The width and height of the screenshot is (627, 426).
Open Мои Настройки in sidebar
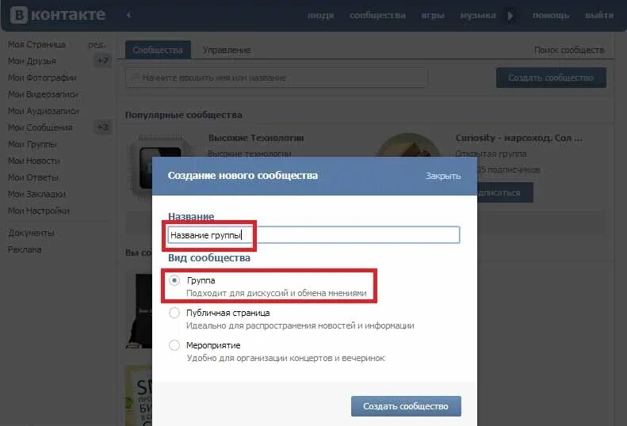38,211
